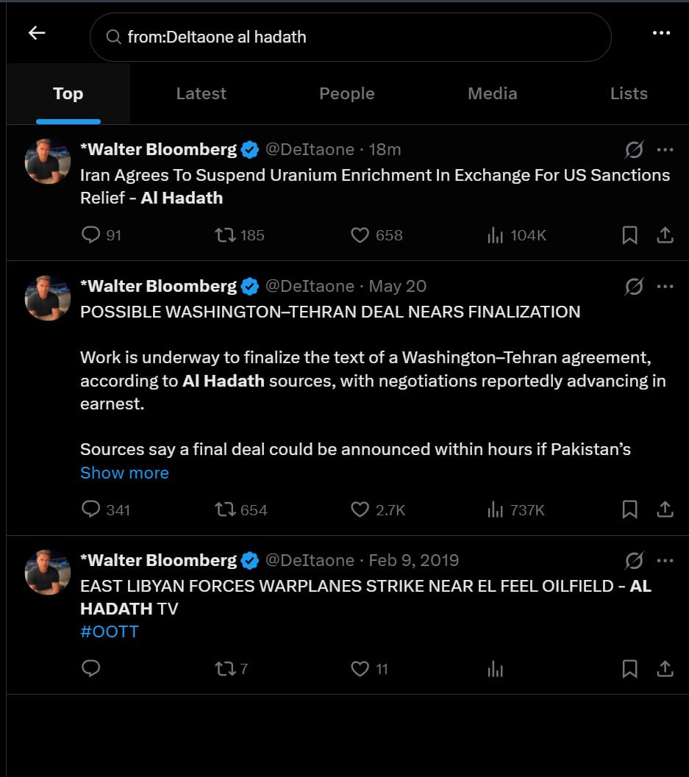The width and height of the screenshot is (689, 777).
Task: Expand tweet with Show more
Action: 124,473
